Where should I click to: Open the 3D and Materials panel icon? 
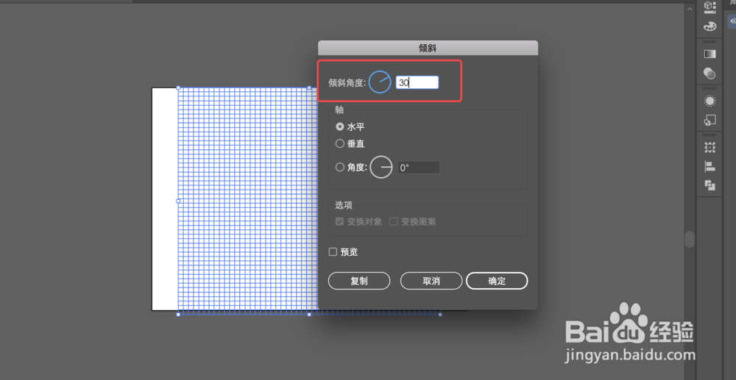click(x=710, y=7)
